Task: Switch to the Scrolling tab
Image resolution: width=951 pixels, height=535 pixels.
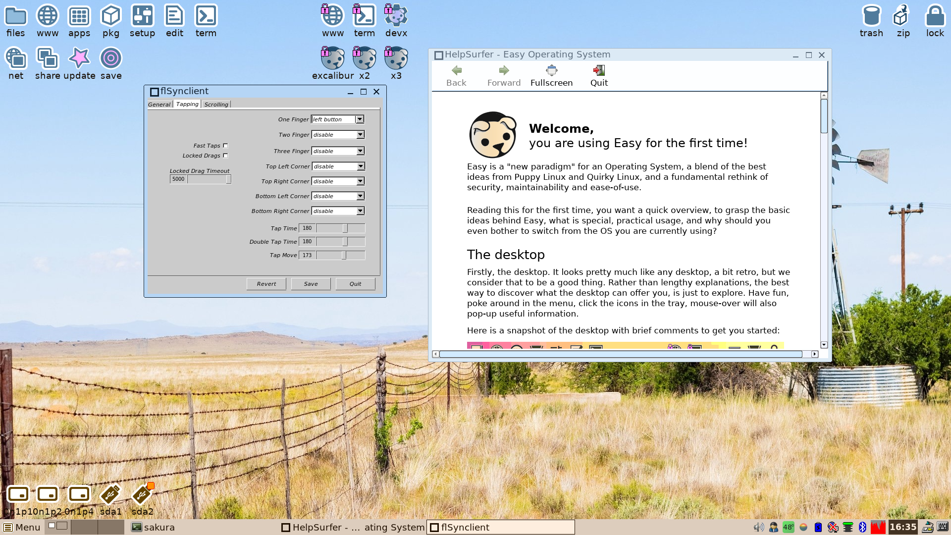Action: (216, 105)
